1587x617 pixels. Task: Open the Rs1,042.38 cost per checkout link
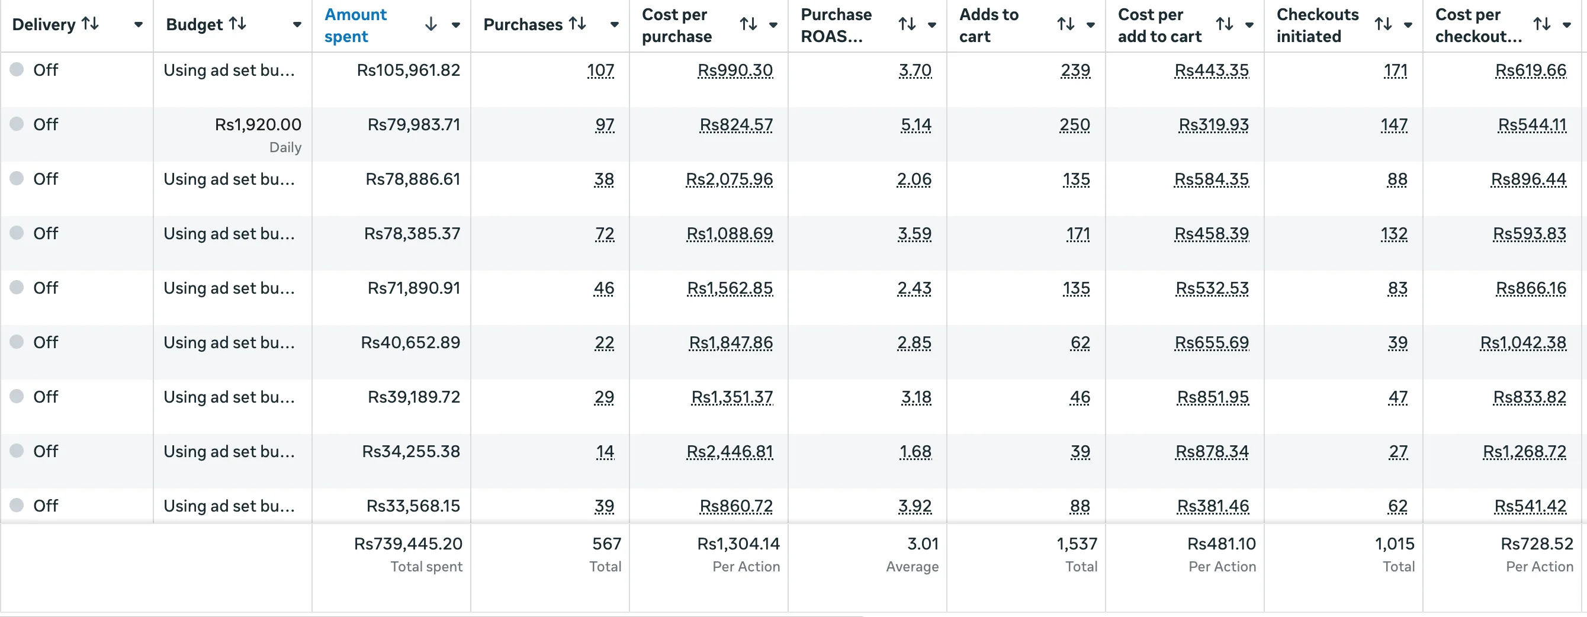(x=1524, y=343)
